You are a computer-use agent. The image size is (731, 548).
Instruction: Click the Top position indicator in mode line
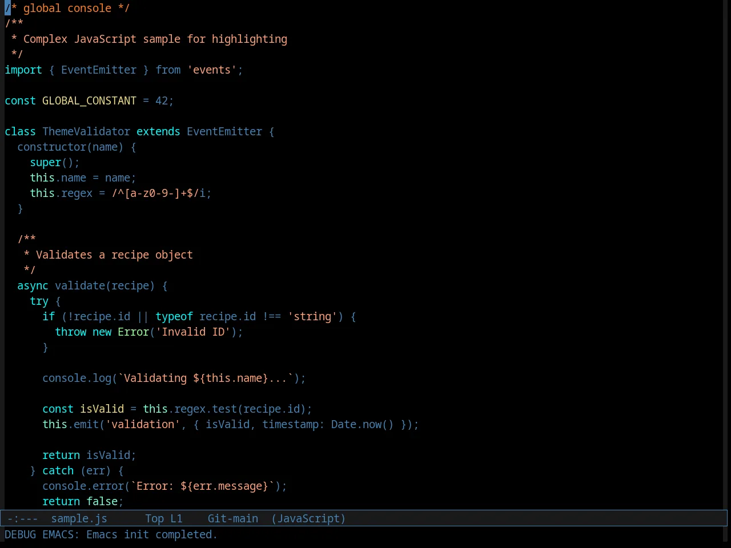click(x=154, y=518)
